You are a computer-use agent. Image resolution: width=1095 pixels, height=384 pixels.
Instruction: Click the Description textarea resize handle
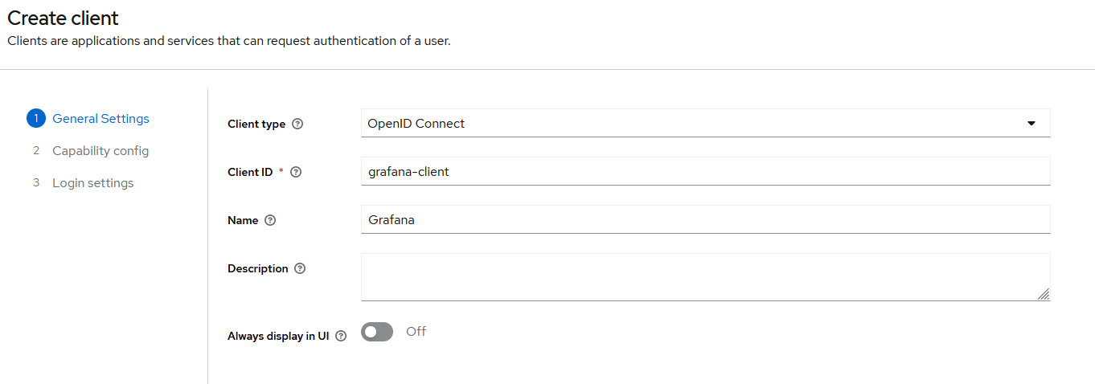click(x=1043, y=295)
